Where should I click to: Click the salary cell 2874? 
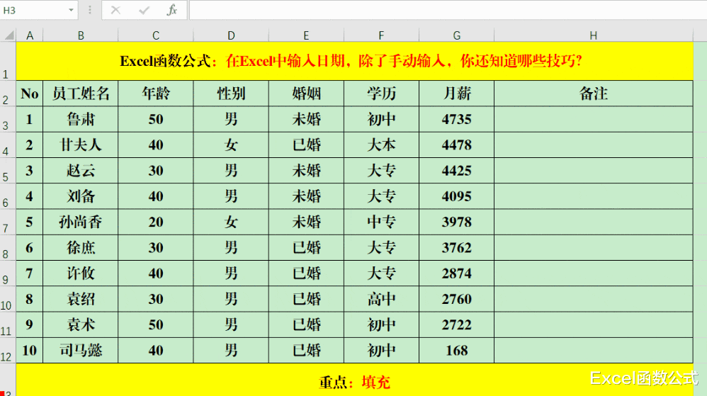click(457, 273)
